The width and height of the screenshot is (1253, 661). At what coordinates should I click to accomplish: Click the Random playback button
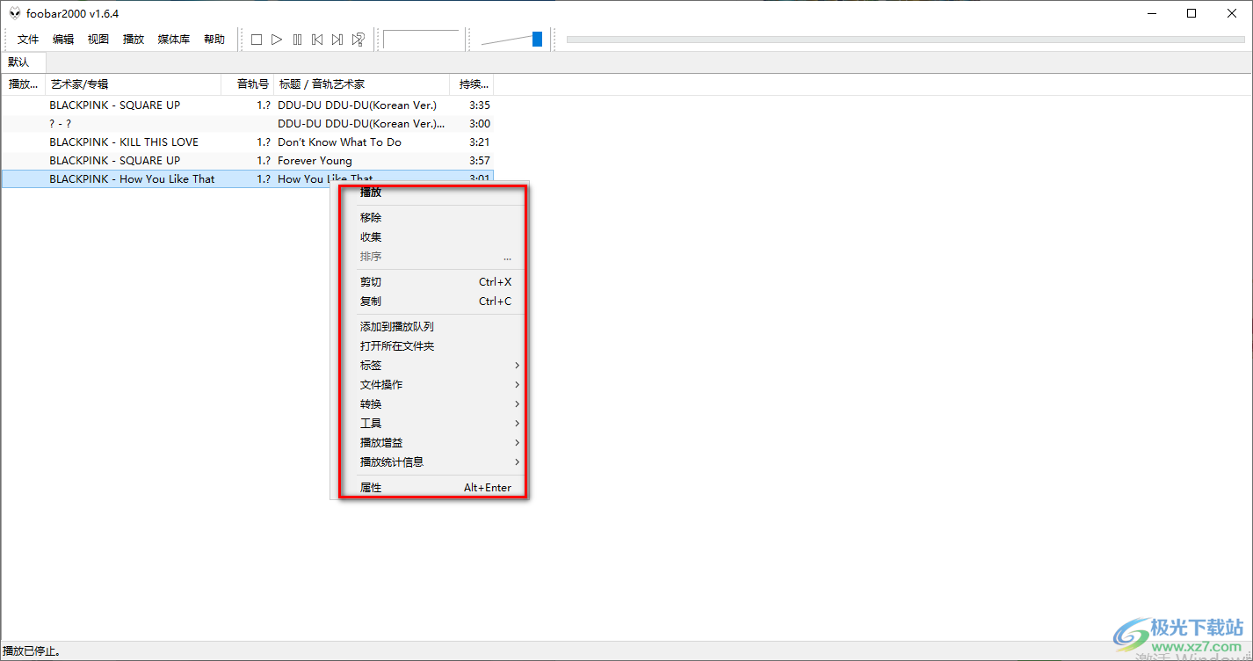point(358,40)
